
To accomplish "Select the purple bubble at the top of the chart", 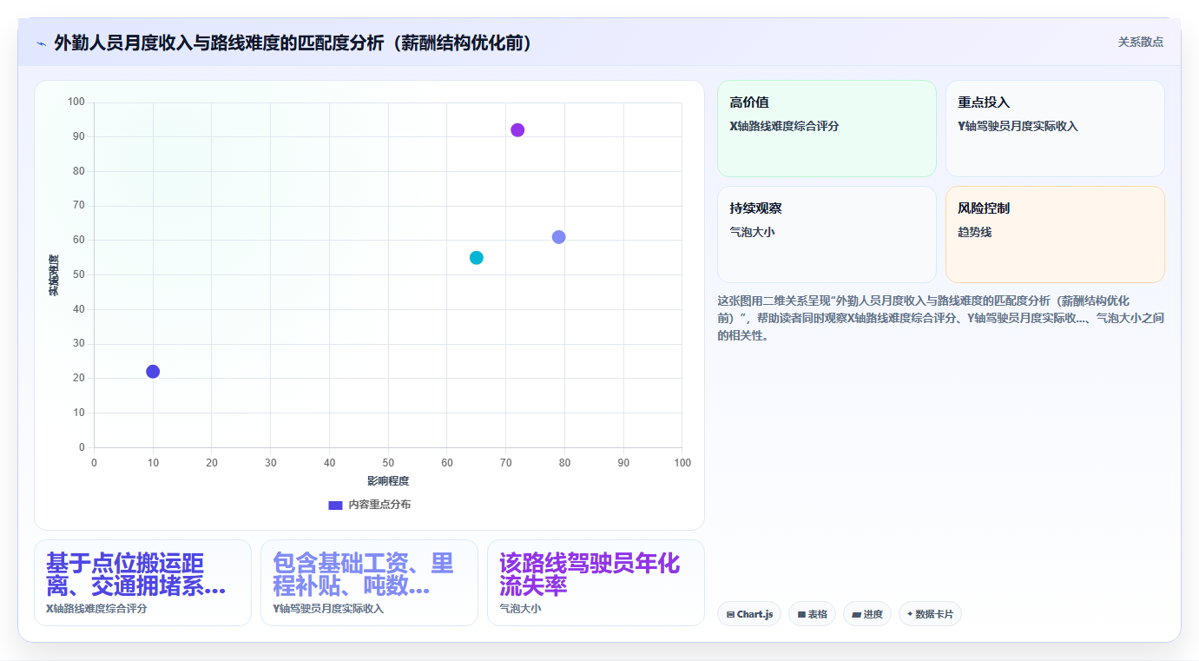I will tap(517, 130).
